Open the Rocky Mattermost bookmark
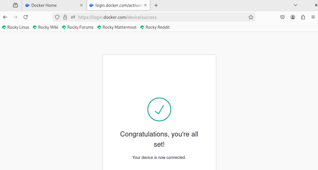 point(117,28)
